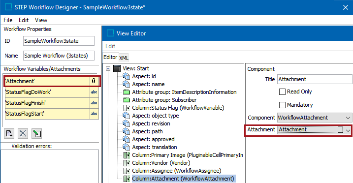The image size is (353, 183).
Task: Select the 'StatusFlagFinish' variable row
Action: [x=52, y=103]
